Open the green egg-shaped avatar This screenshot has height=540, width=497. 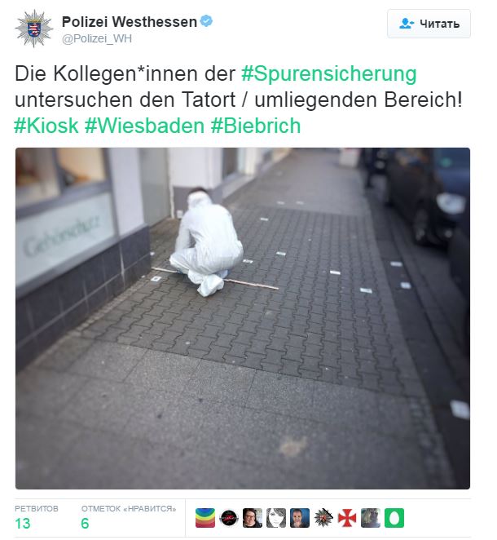point(394,518)
